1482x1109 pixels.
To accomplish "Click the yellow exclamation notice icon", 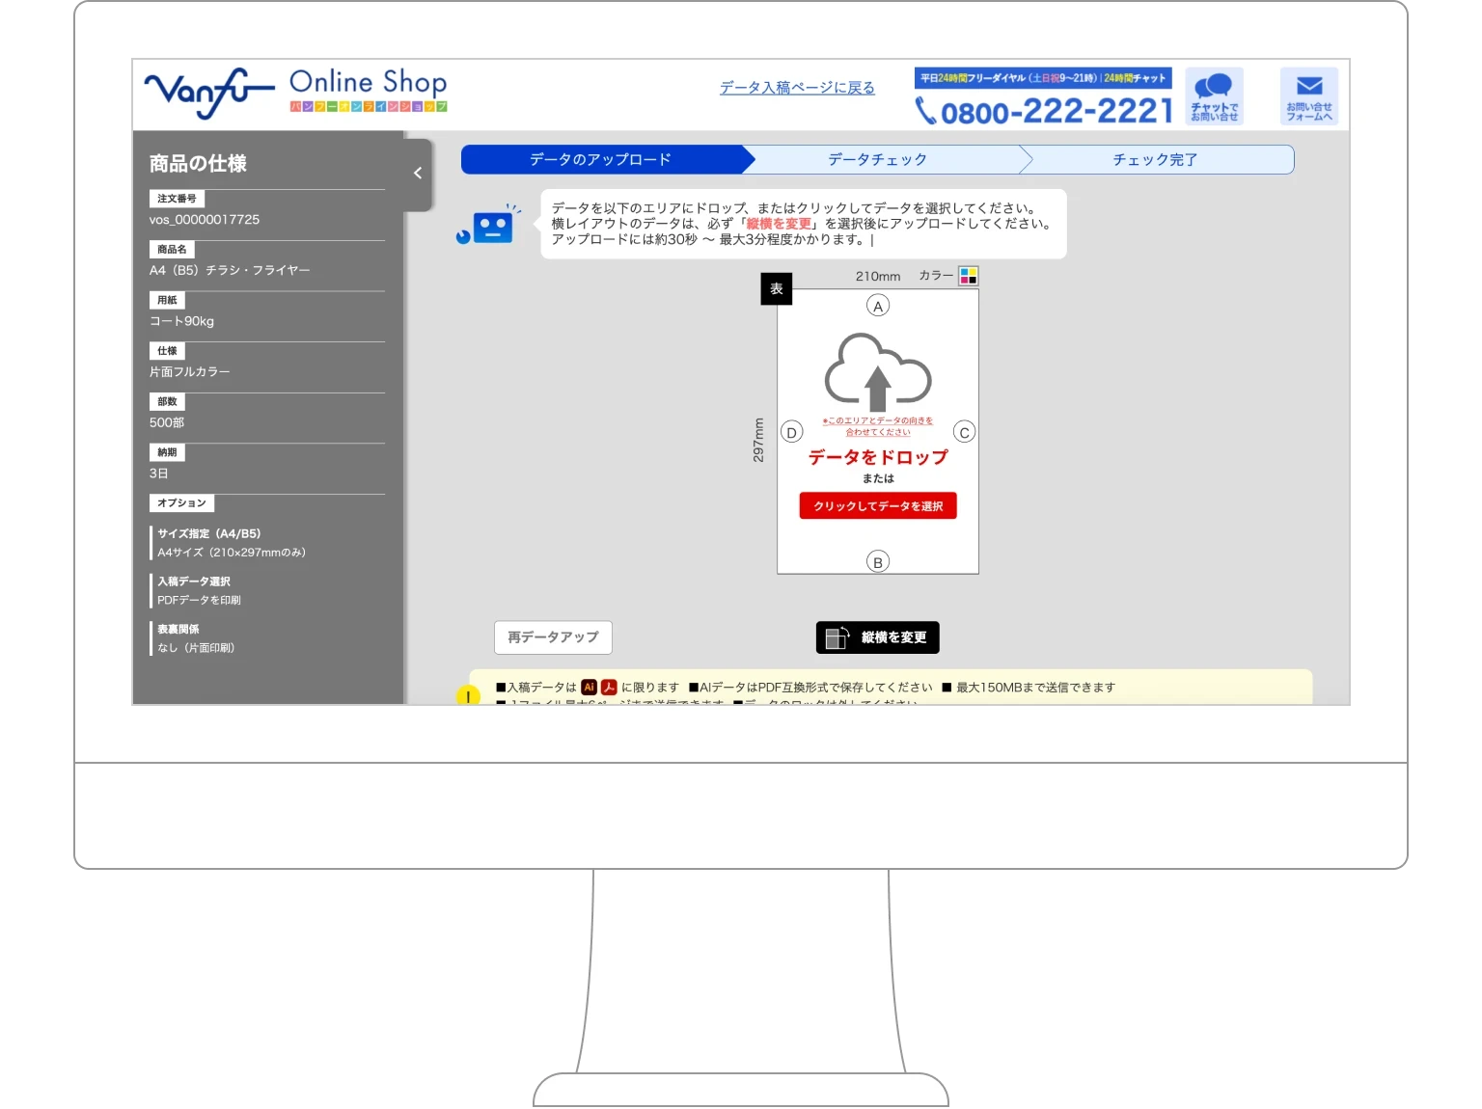I will (x=468, y=695).
